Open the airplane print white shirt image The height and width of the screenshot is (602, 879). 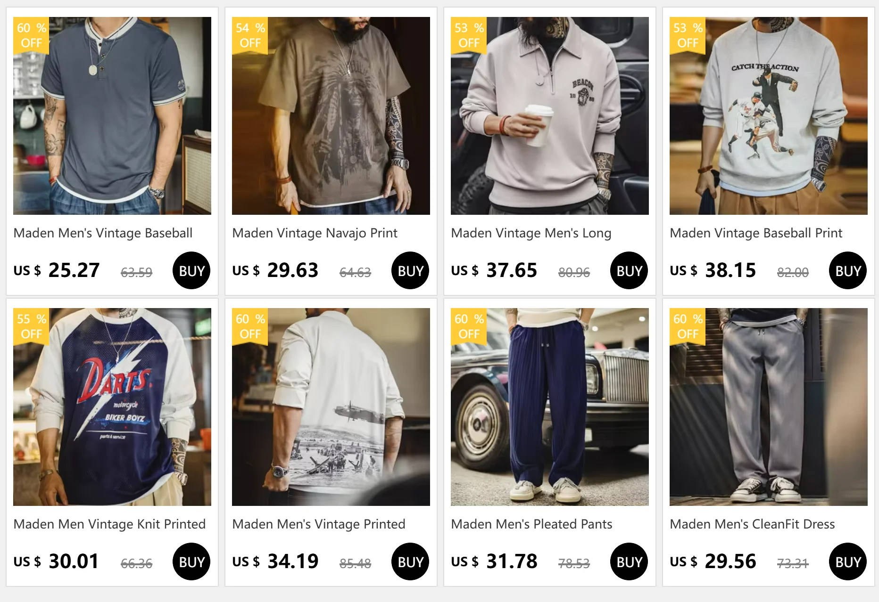[x=331, y=407]
